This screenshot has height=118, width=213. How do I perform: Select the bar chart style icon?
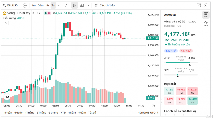point(67,5)
